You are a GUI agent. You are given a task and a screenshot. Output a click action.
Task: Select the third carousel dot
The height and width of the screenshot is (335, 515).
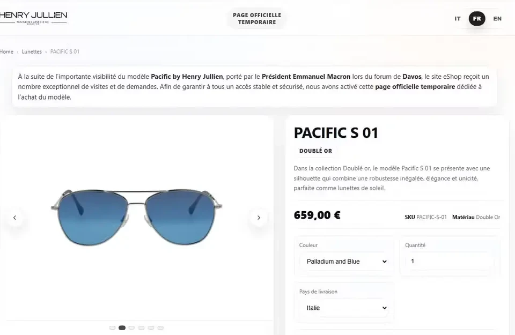click(131, 327)
